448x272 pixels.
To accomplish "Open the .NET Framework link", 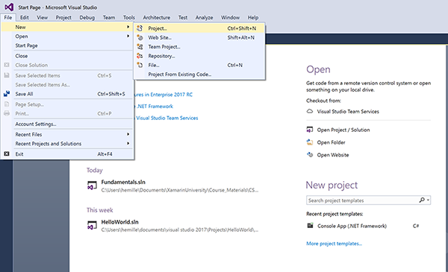I will coord(155,106).
